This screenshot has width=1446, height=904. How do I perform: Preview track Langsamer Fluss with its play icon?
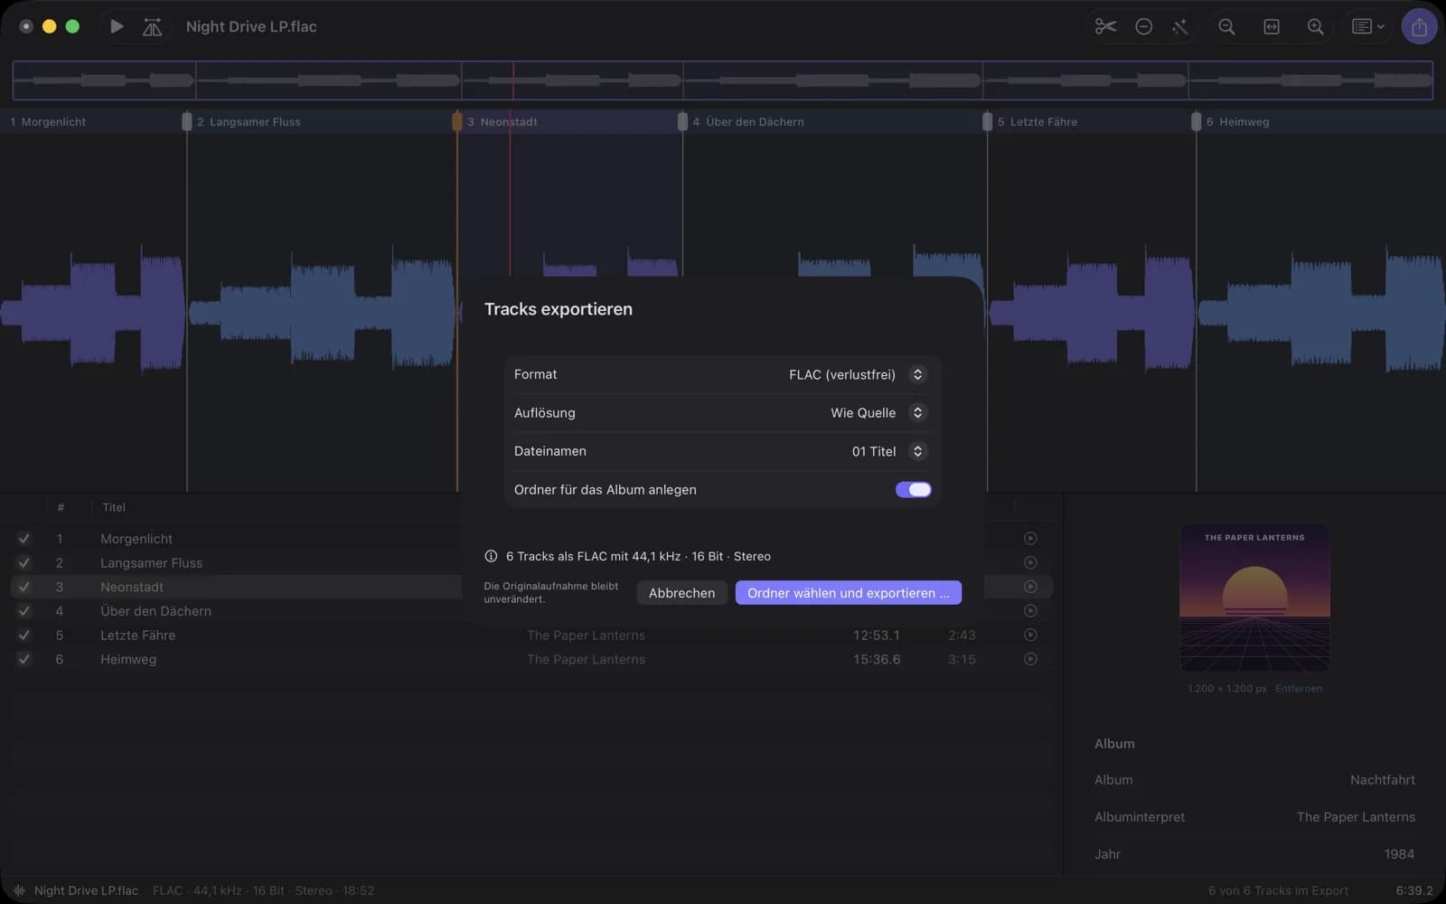pyautogui.click(x=1030, y=562)
